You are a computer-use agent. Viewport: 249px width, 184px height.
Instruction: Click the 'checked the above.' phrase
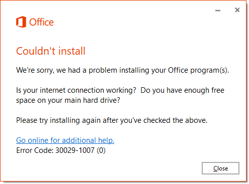[x=176, y=120]
